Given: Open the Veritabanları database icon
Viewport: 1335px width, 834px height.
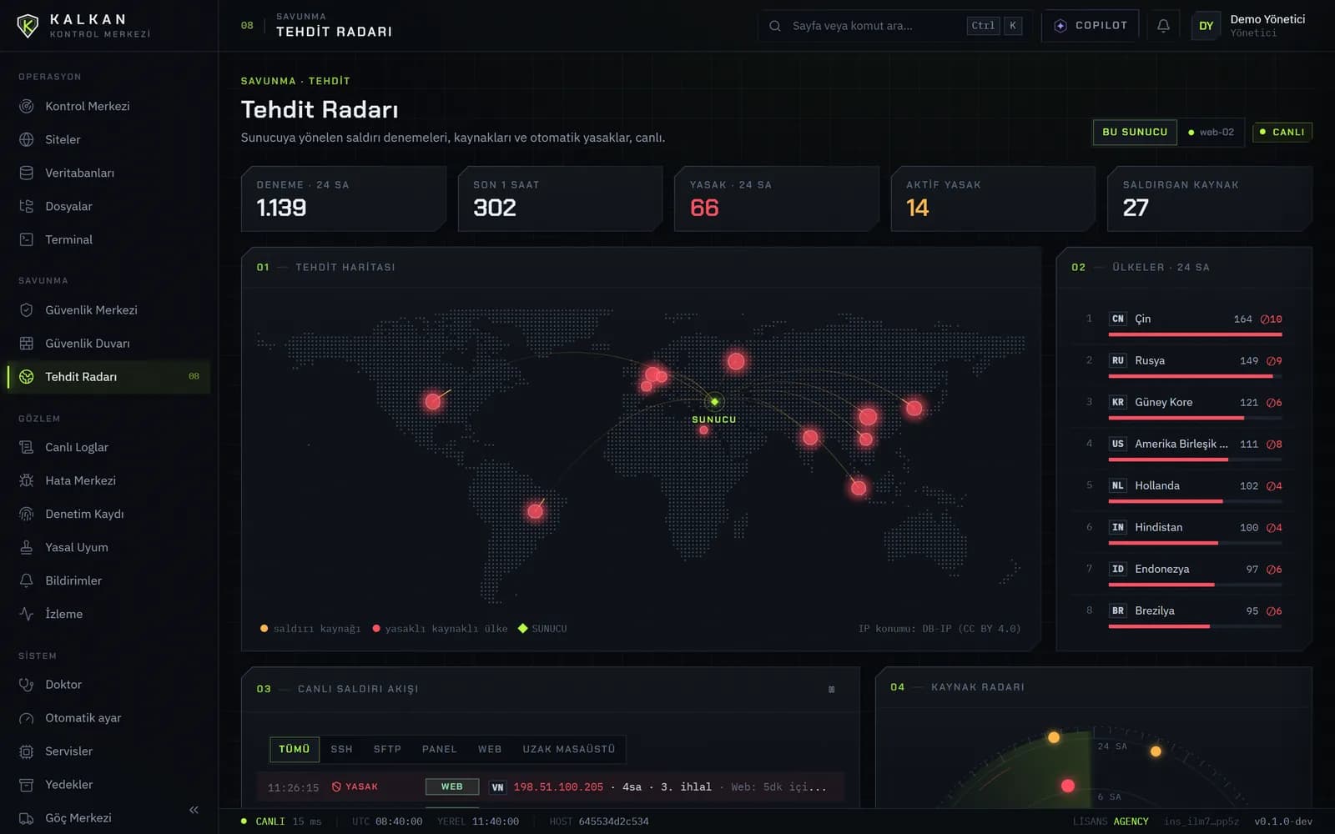Looking at the screenshot, I should pyautogui.click(x=27, y=173).
